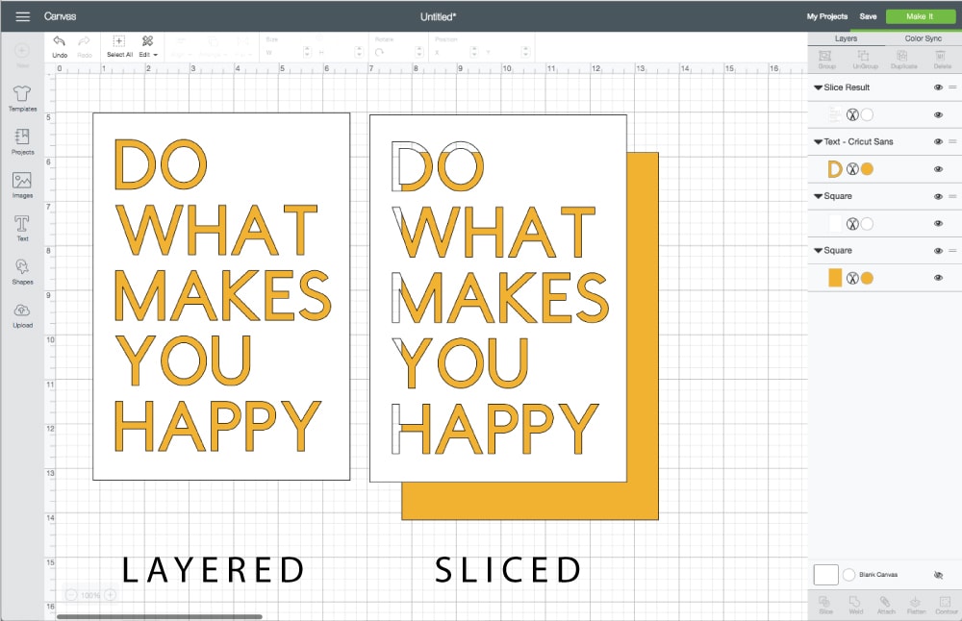
Task: Open My Projects link
Action: point(826,16)
